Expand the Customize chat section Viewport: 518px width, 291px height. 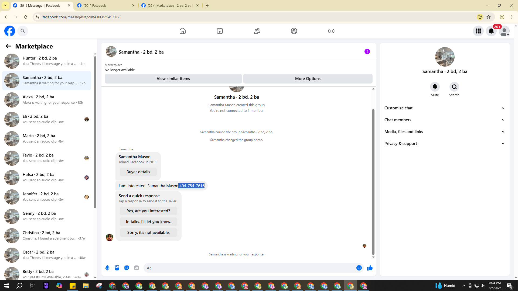445,108
